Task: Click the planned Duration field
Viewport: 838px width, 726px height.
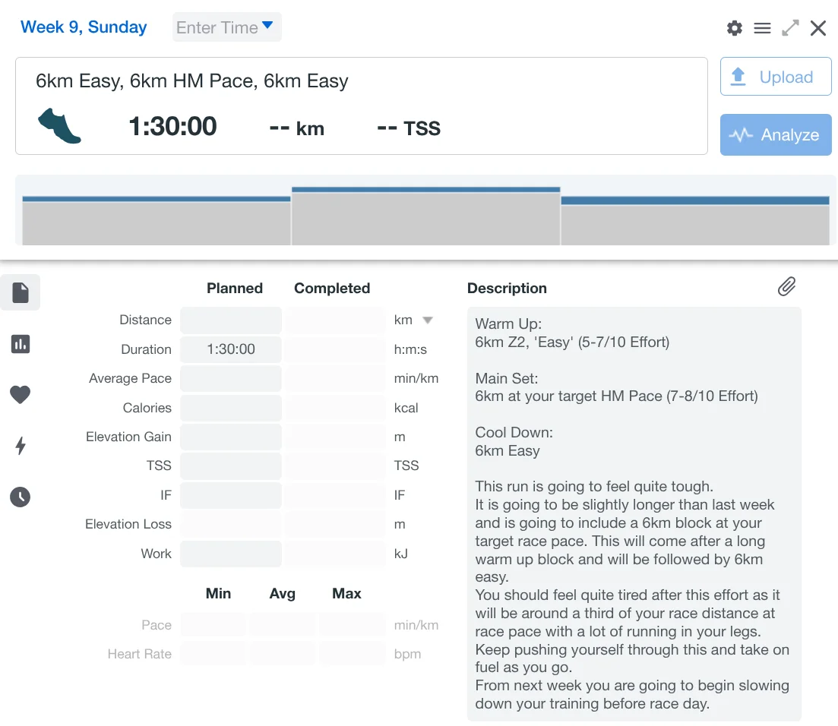Action: point(231,349)
